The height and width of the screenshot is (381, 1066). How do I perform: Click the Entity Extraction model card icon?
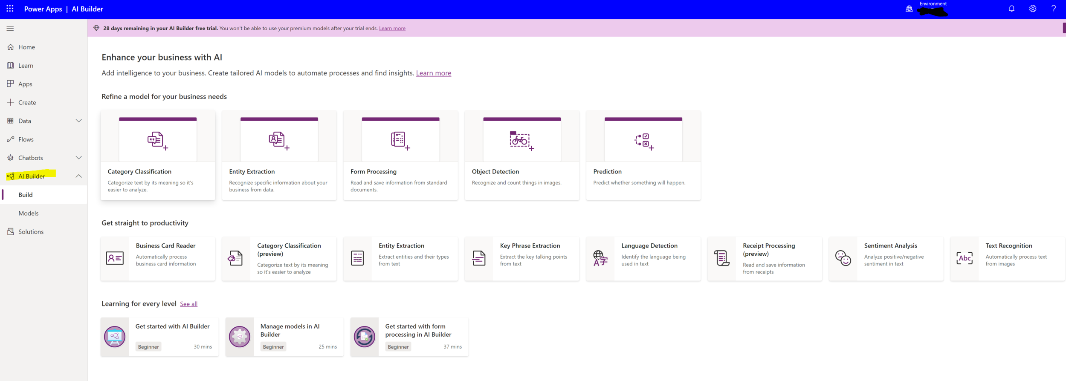(279, 141)
